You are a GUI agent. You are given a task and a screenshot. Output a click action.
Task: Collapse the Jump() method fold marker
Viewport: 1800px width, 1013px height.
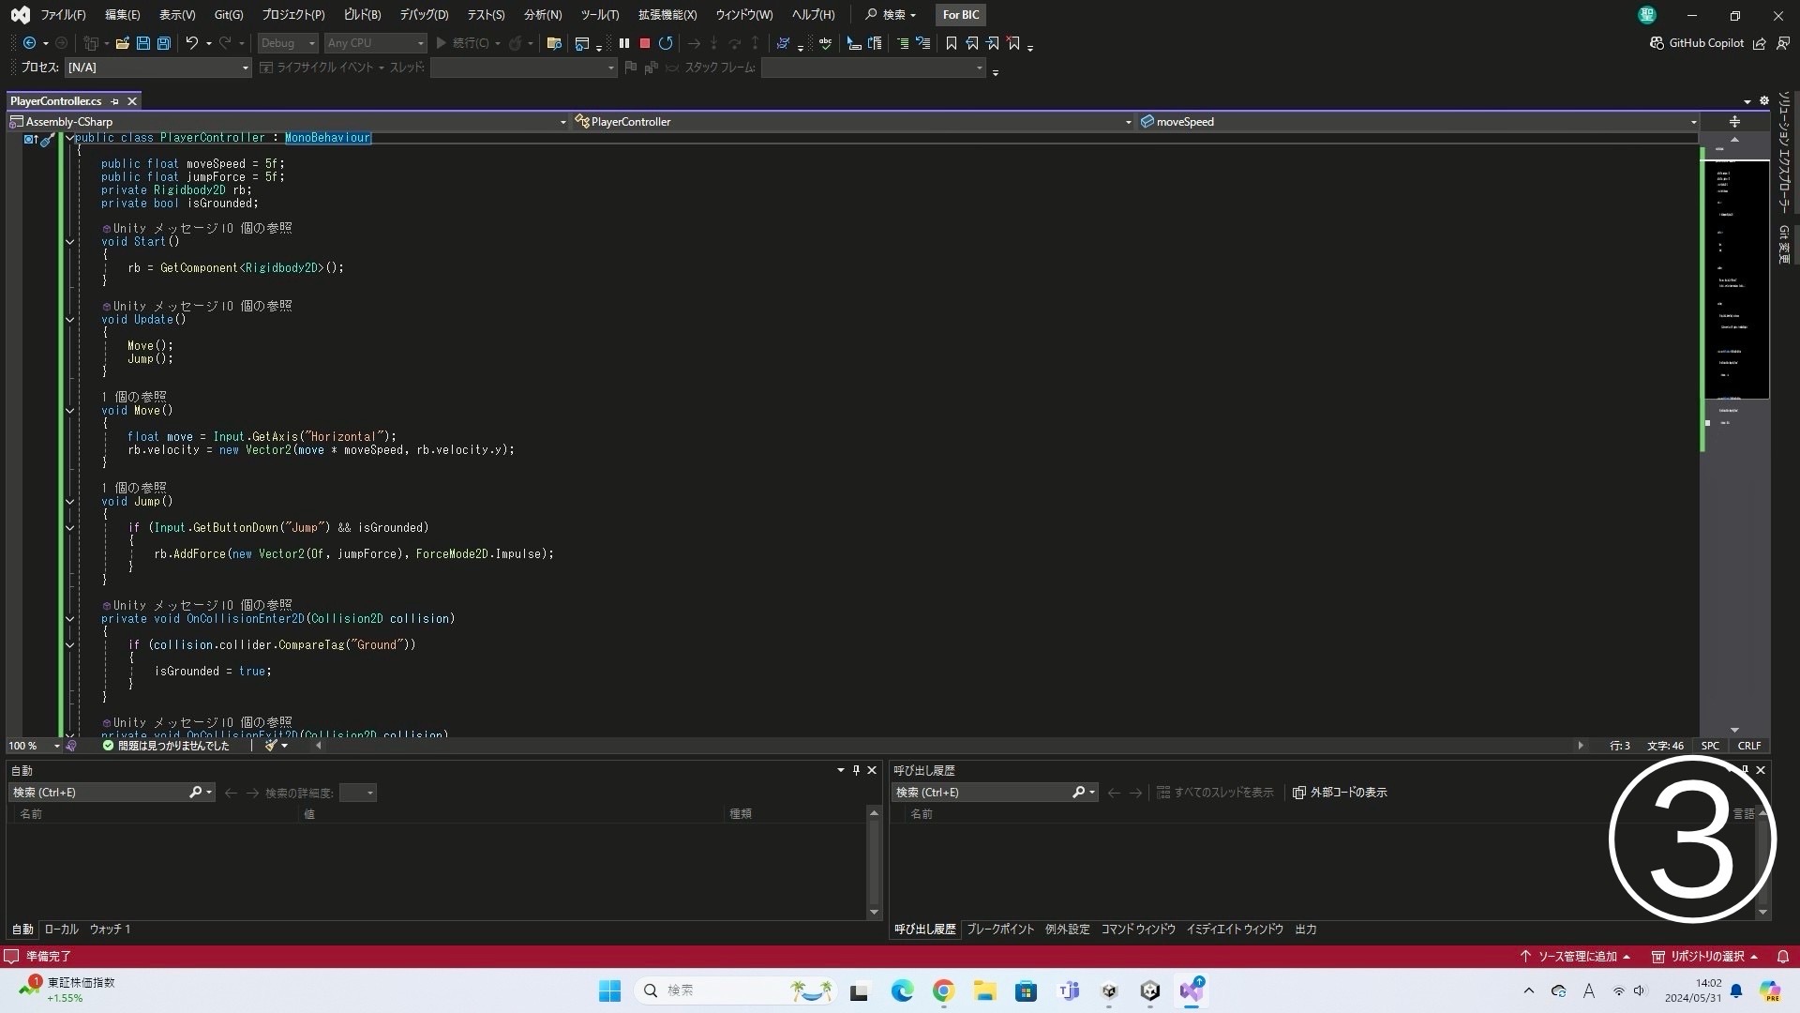tap(69, 502)
